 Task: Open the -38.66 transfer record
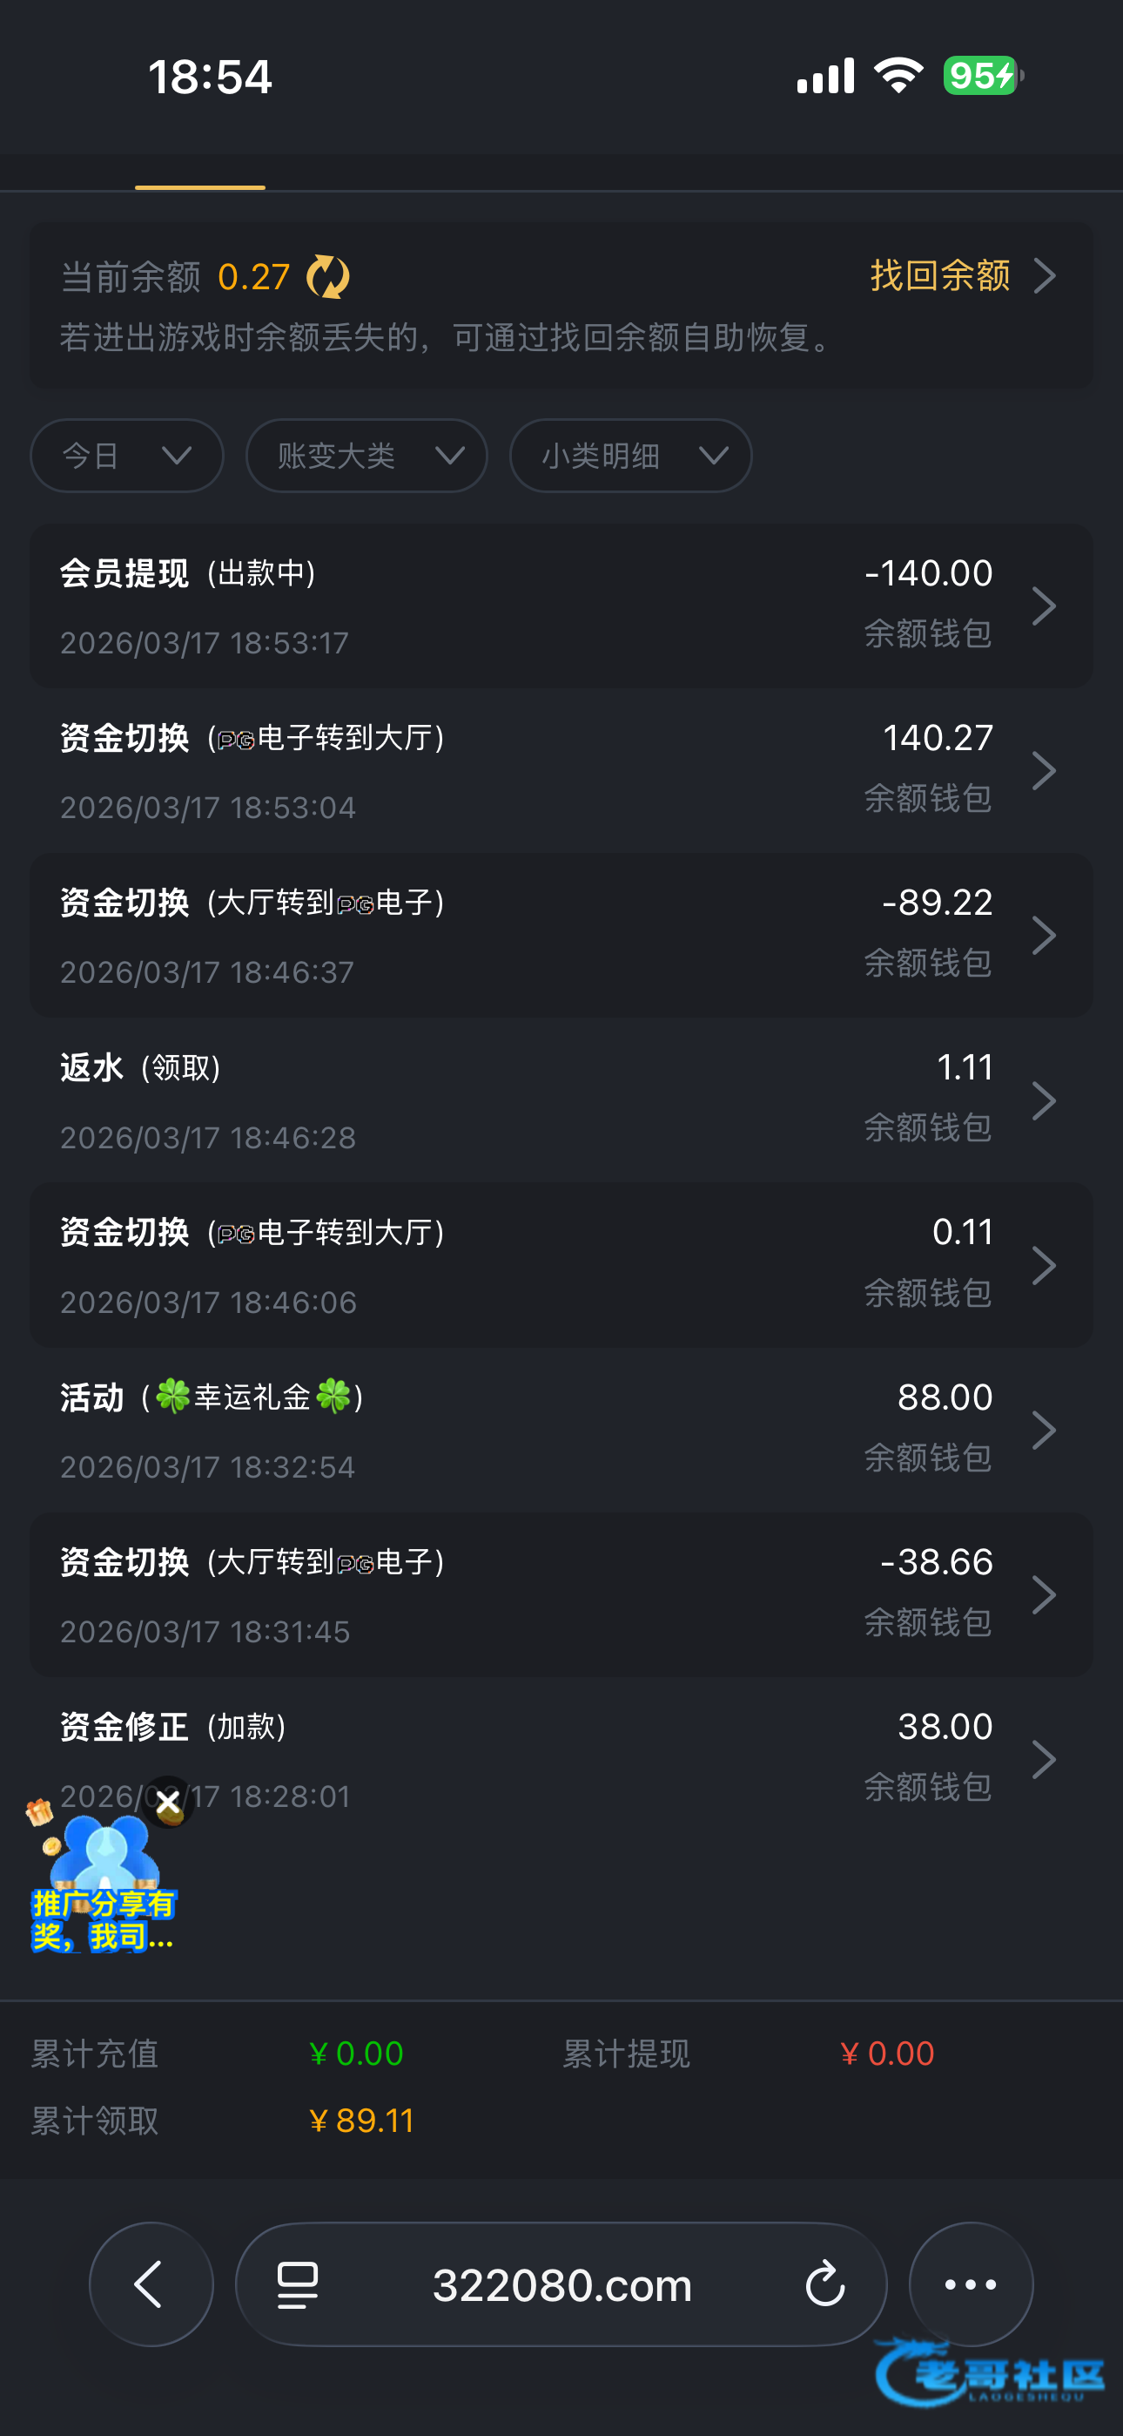tap(561, 1594)
